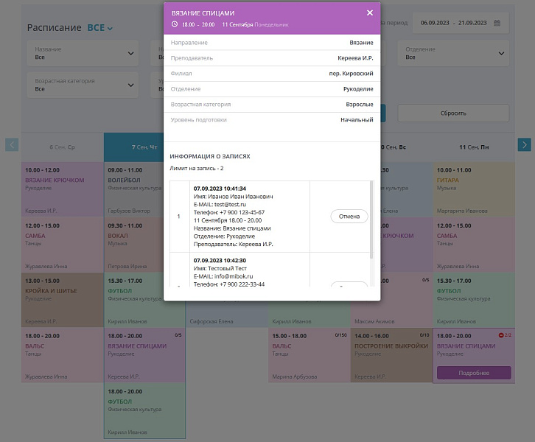Click the date period input field
The width and height of the screenshot is (535, 442).
pyautogui.click(x=461, y=23)
